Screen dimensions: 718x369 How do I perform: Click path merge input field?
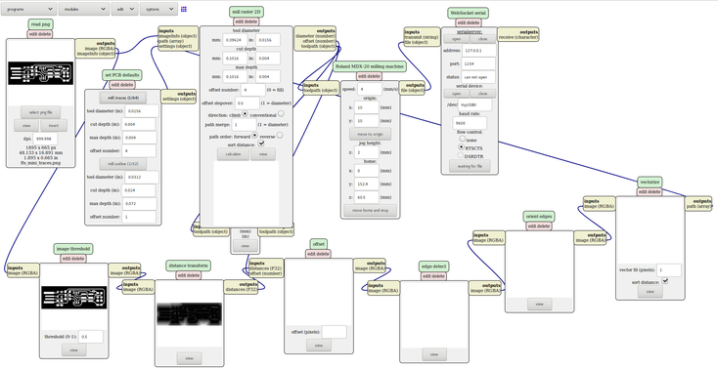click(x=245, y=124)
